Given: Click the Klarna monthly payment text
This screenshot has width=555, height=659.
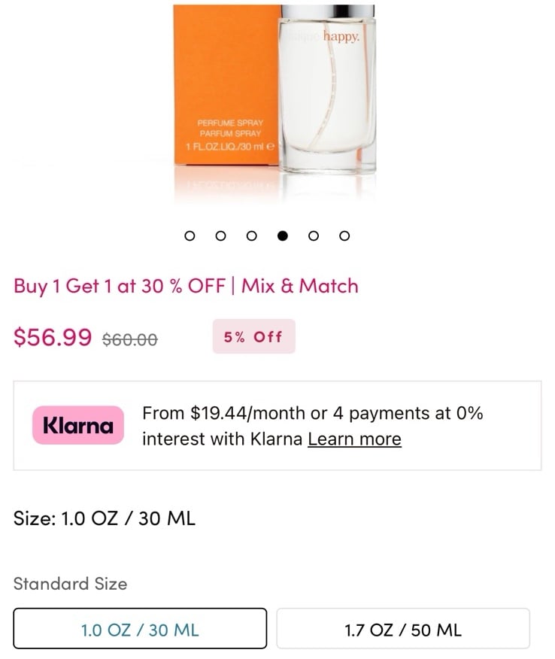Looking at the screenshot, I should coord(313,426).
